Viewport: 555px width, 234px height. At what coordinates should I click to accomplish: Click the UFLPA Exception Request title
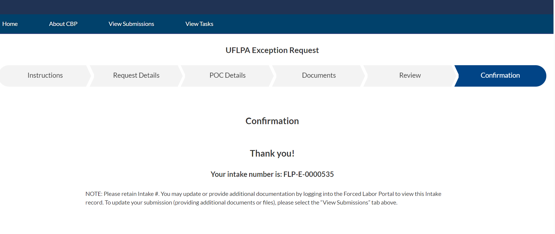pos(272,50)
